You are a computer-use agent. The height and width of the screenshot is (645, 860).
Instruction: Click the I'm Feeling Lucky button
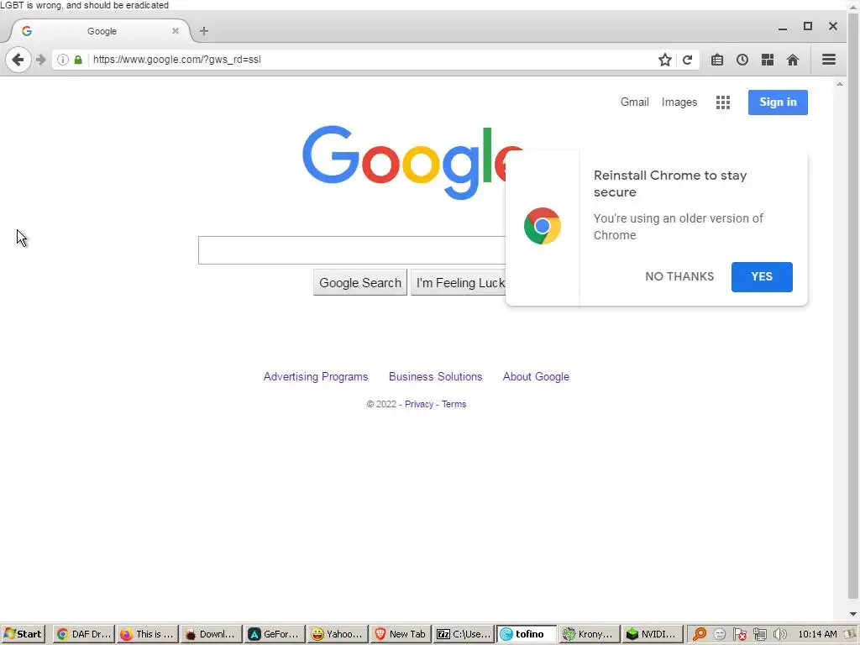[x=458, y=282]
